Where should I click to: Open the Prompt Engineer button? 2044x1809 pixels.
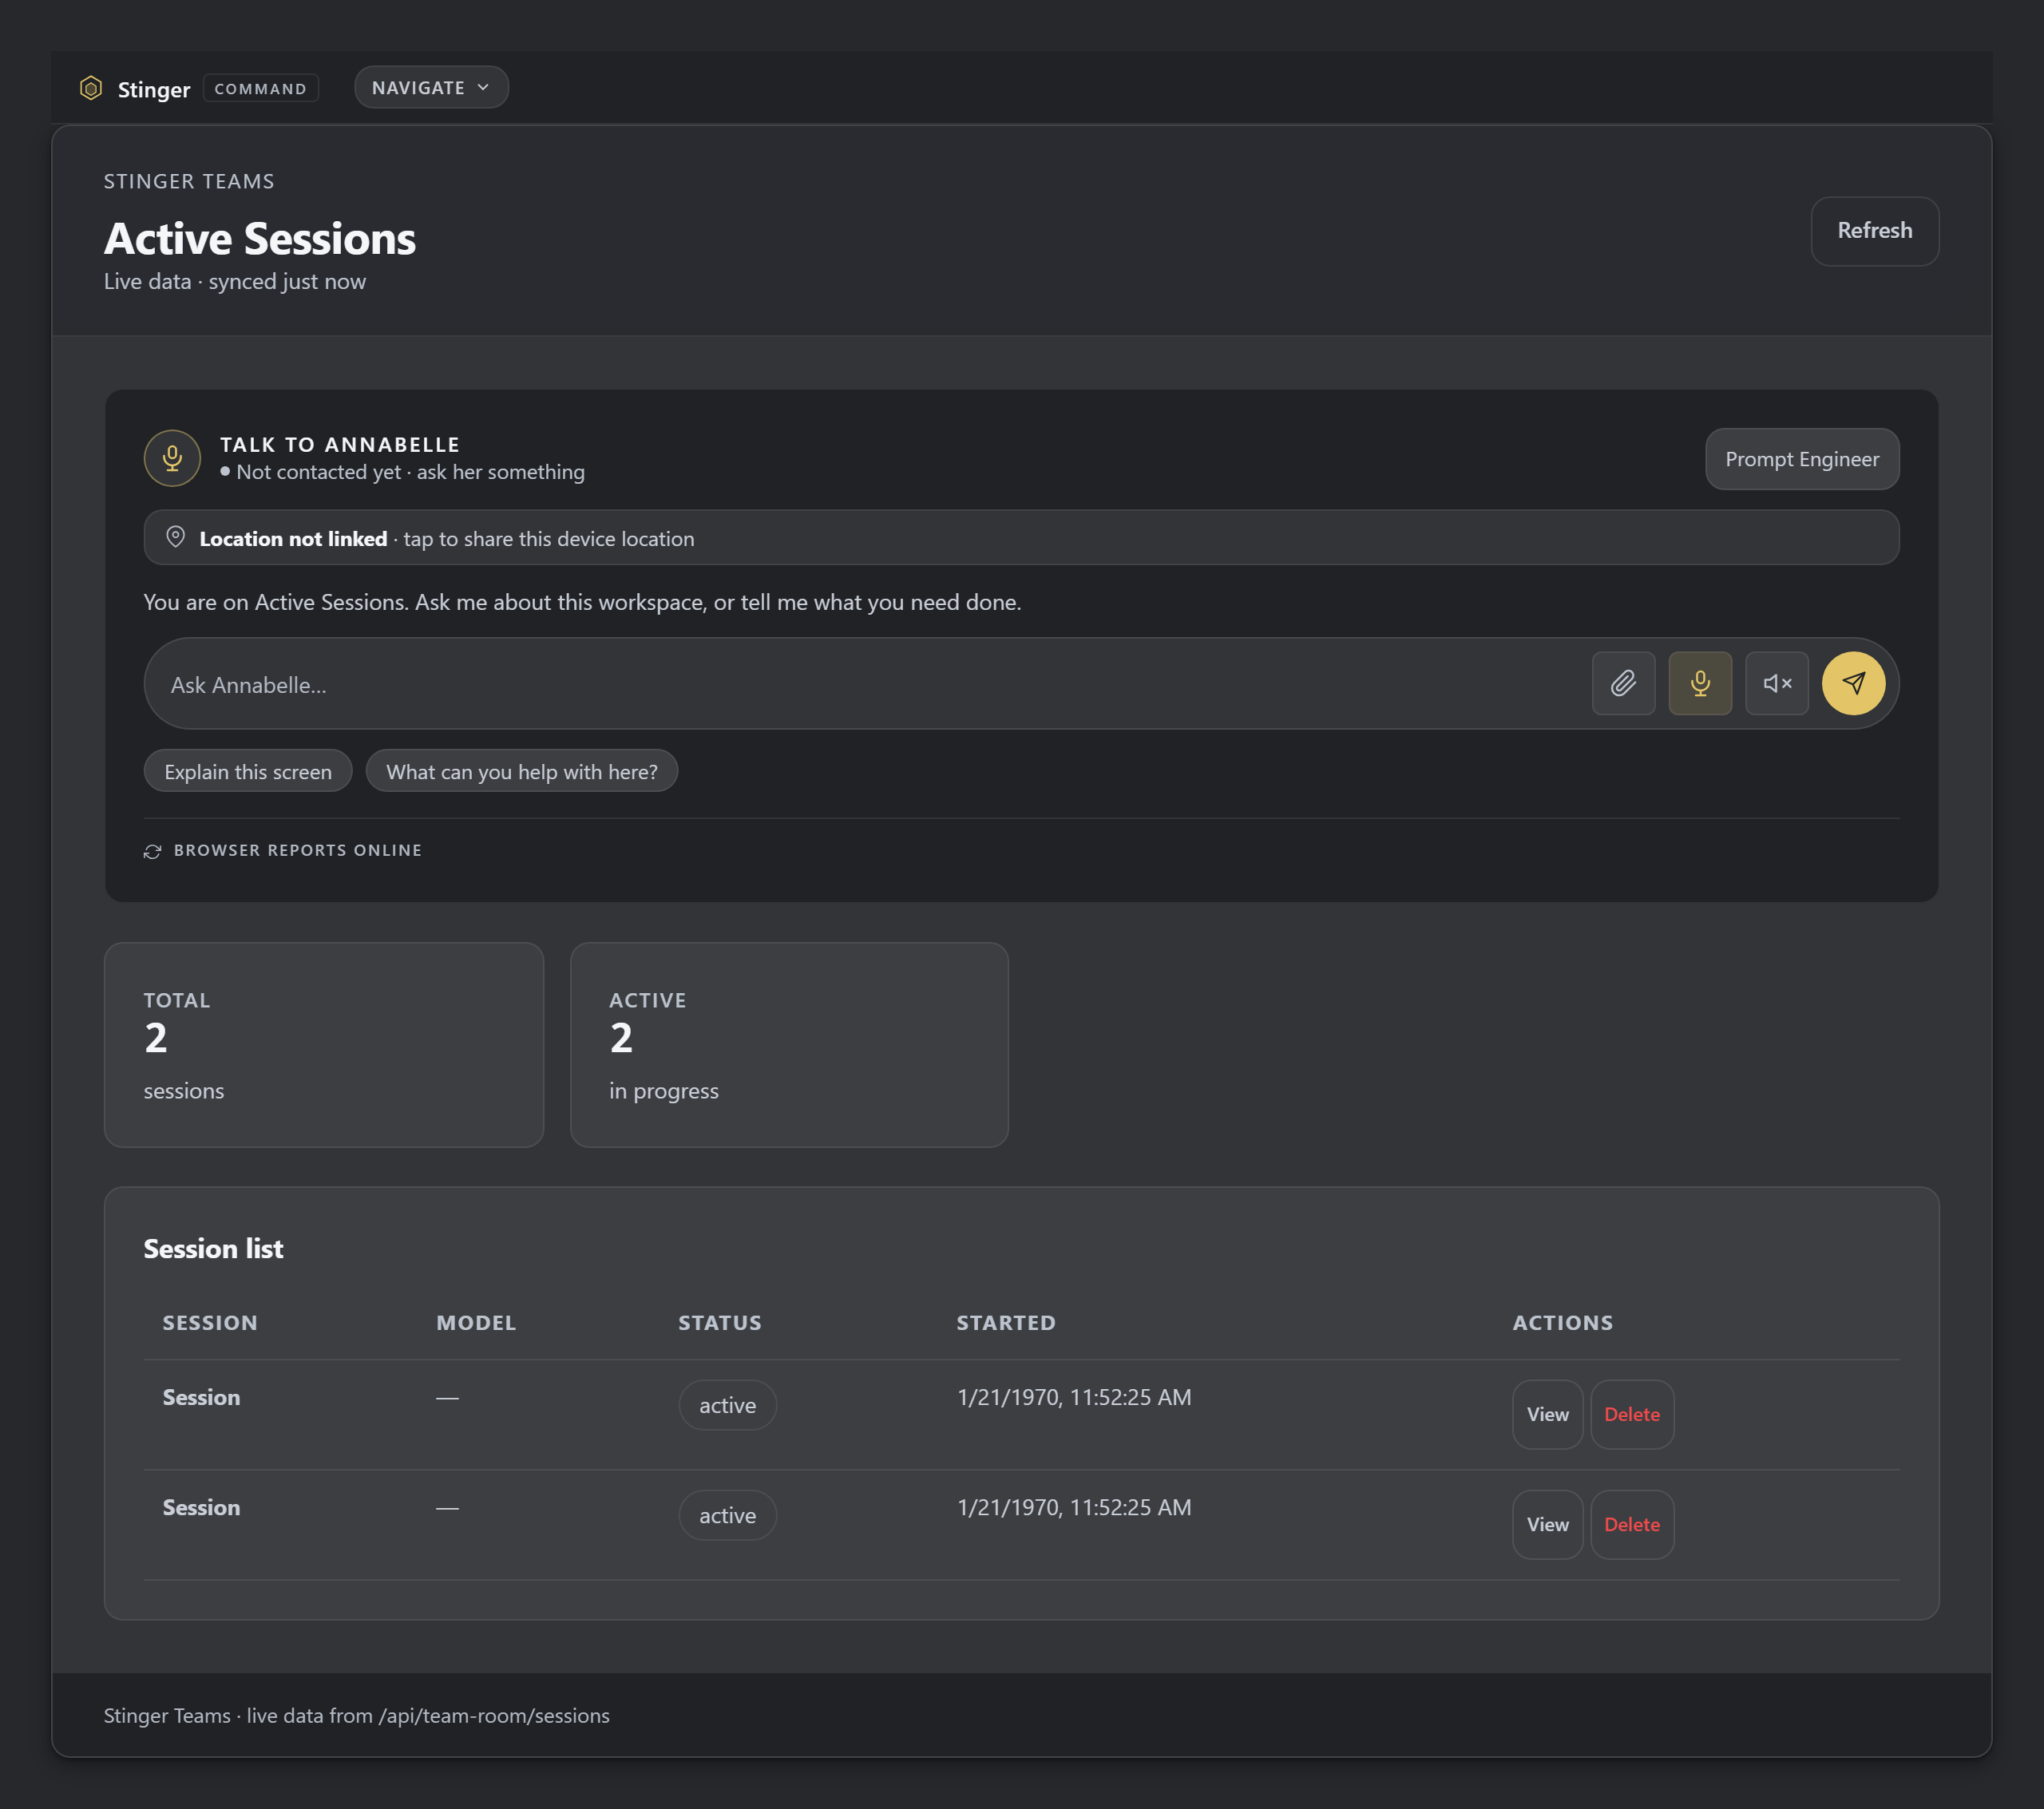click(1801, 459)
